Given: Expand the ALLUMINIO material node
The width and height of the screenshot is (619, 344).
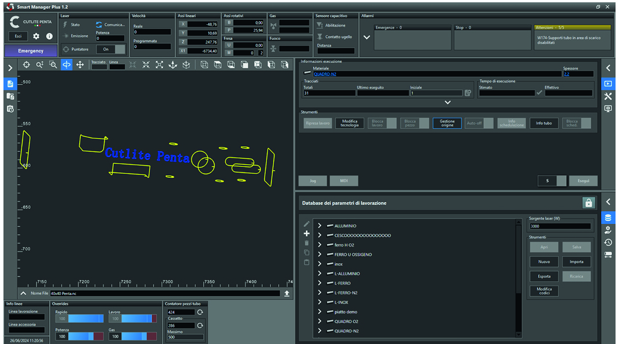Looking at the screenshot, I should click(320, 226).
